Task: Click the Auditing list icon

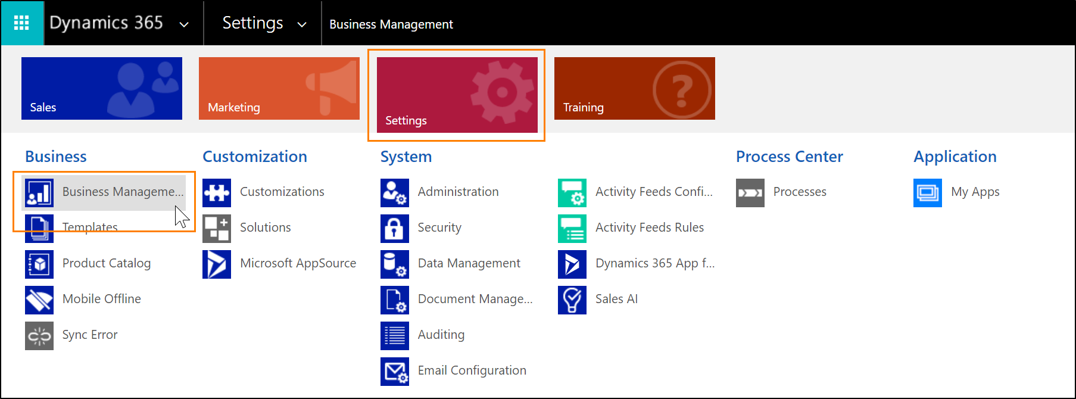Action: tap(394, 336)
